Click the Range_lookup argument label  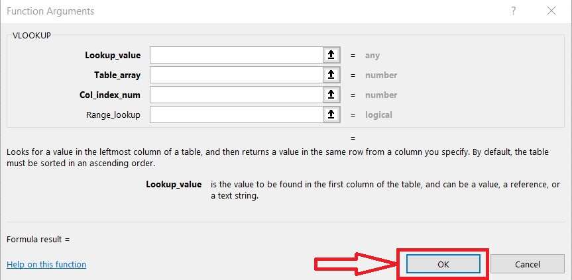(x=113, y=115)
